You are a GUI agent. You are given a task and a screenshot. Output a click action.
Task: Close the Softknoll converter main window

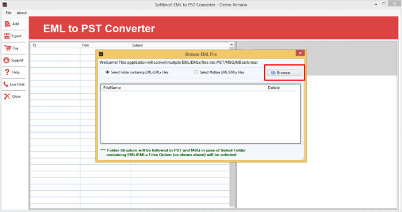(x=395, y=3)
